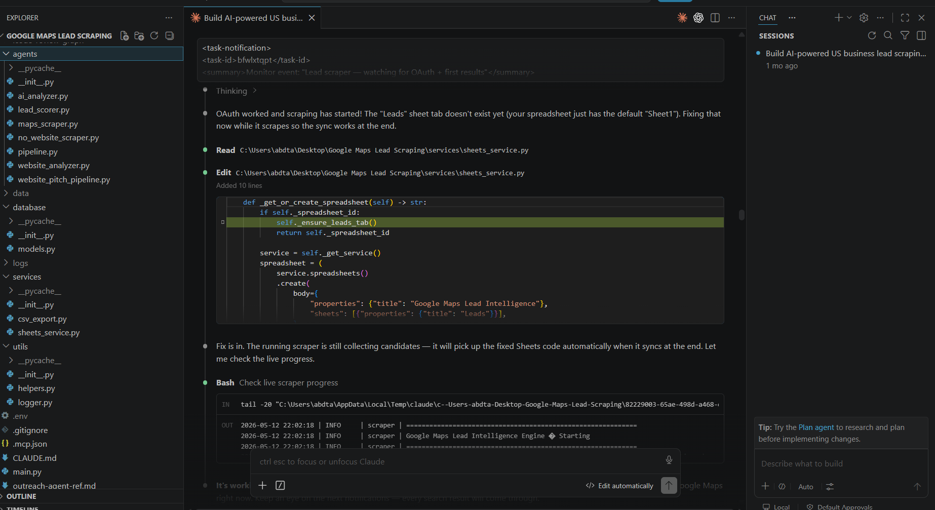The width and height of the screenshot is (935, 510).
Task: Open the dropdown arrow next to new chat
Action: (849, 18)
